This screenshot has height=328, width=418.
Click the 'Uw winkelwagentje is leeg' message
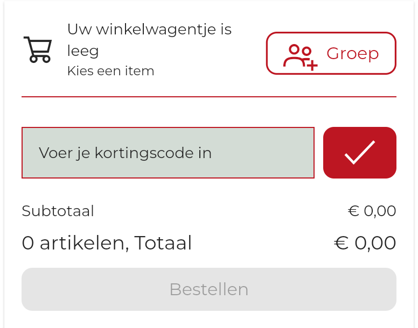point(149,40)
